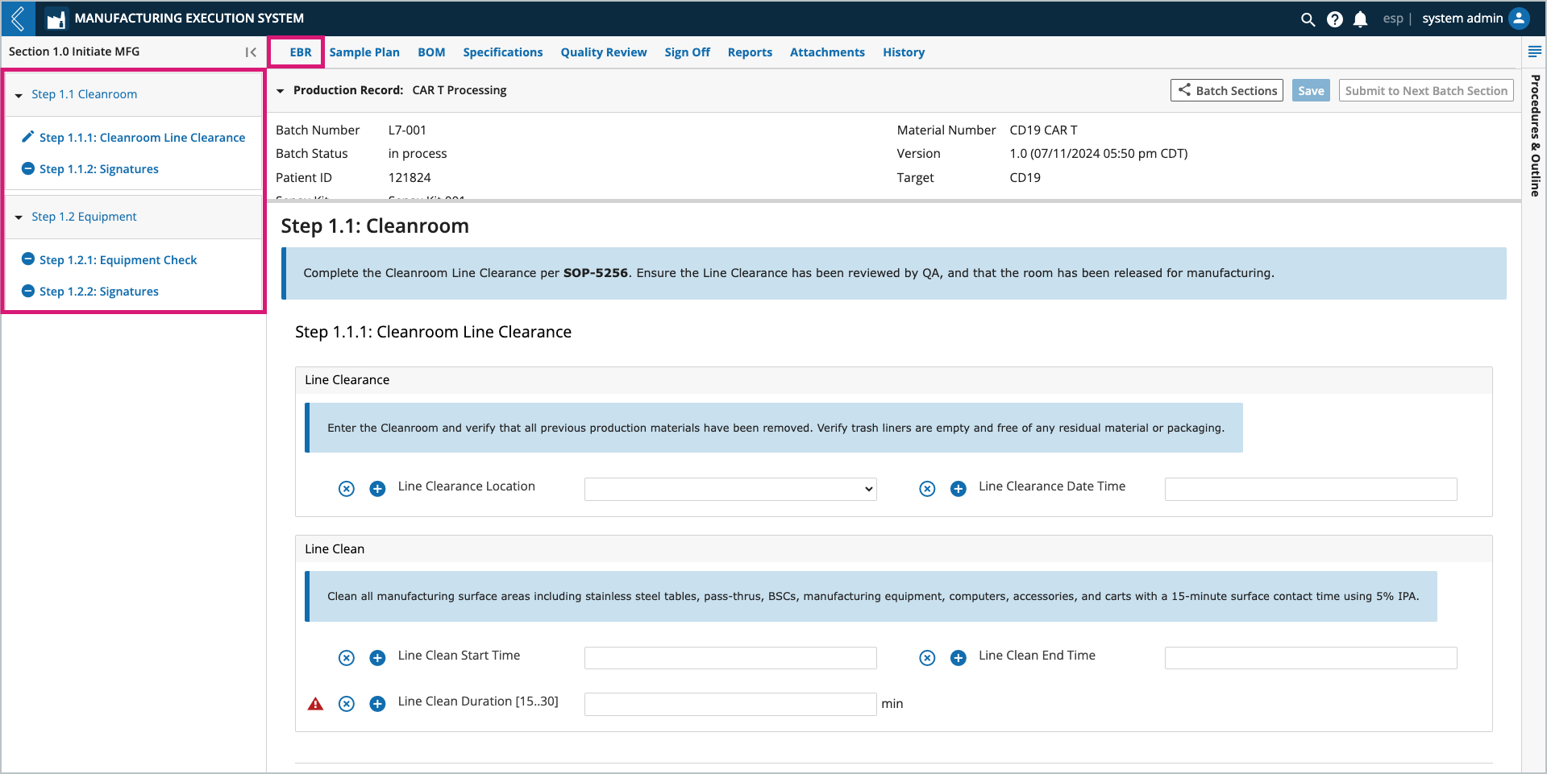The height and width of the screenshot is (774, 1547).
Task: Open the search magnifier icon
Action: (1308, 19)
